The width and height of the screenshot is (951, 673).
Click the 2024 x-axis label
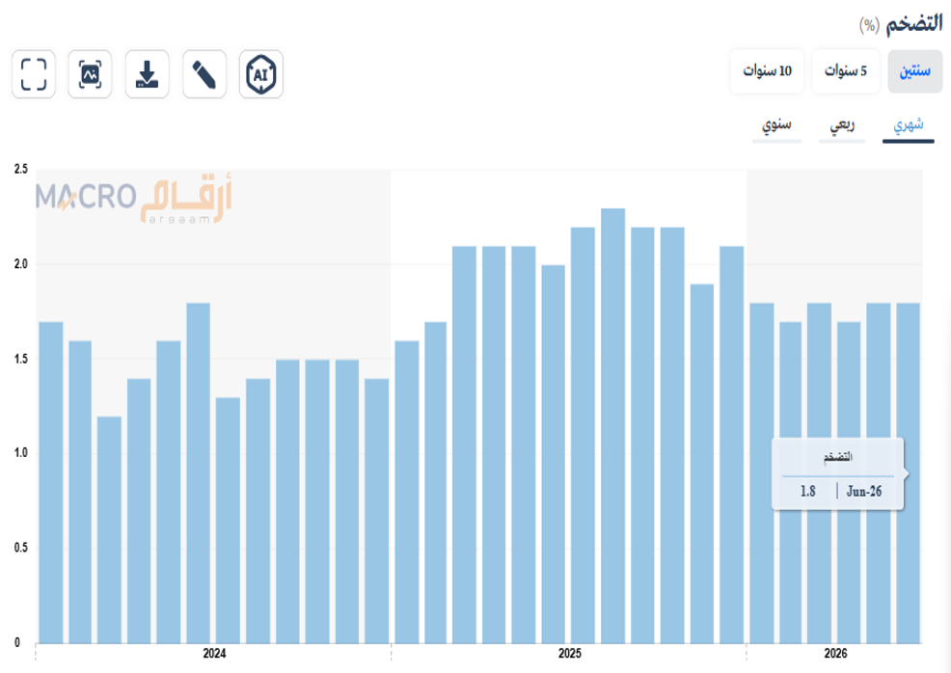coord(214,654)
